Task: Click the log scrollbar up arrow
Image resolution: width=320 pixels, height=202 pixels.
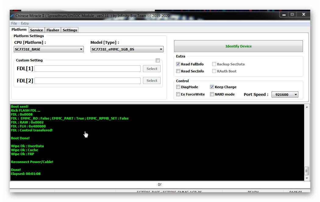Action: (307, 107)
